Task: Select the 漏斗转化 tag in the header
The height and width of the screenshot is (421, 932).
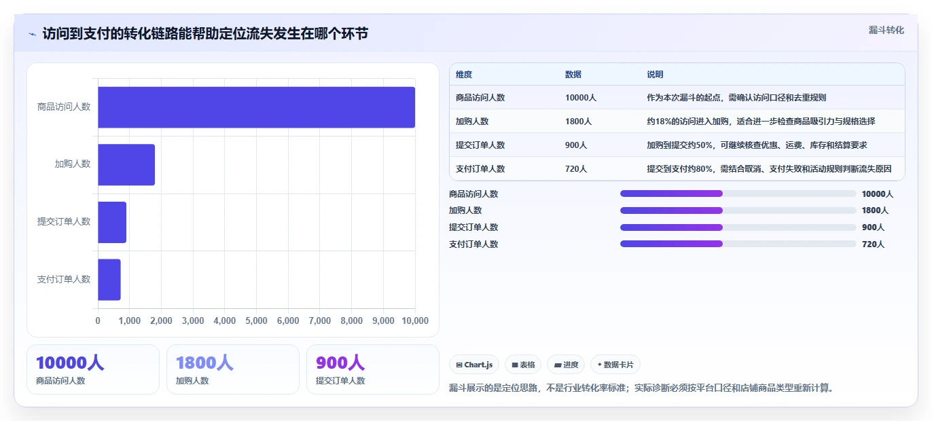Action: pyautogui.click(x=886, y=30)
